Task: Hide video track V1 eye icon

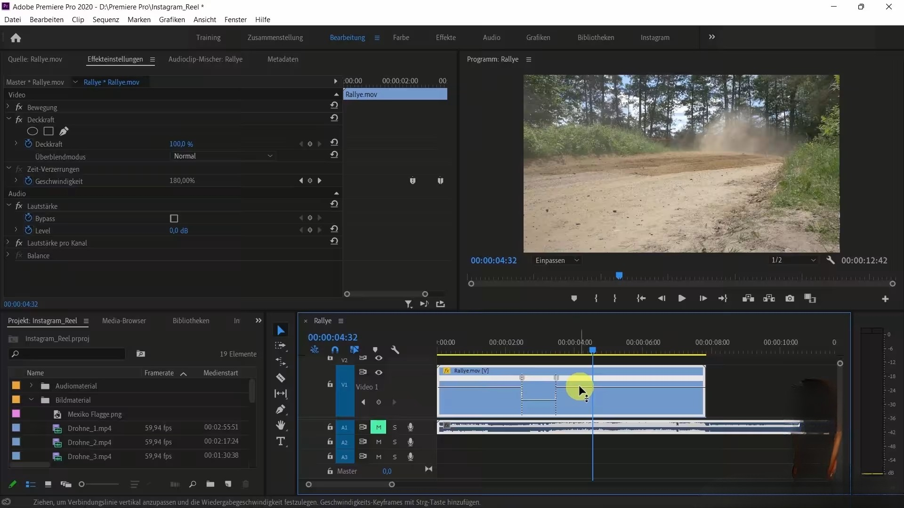Action: 379,372
